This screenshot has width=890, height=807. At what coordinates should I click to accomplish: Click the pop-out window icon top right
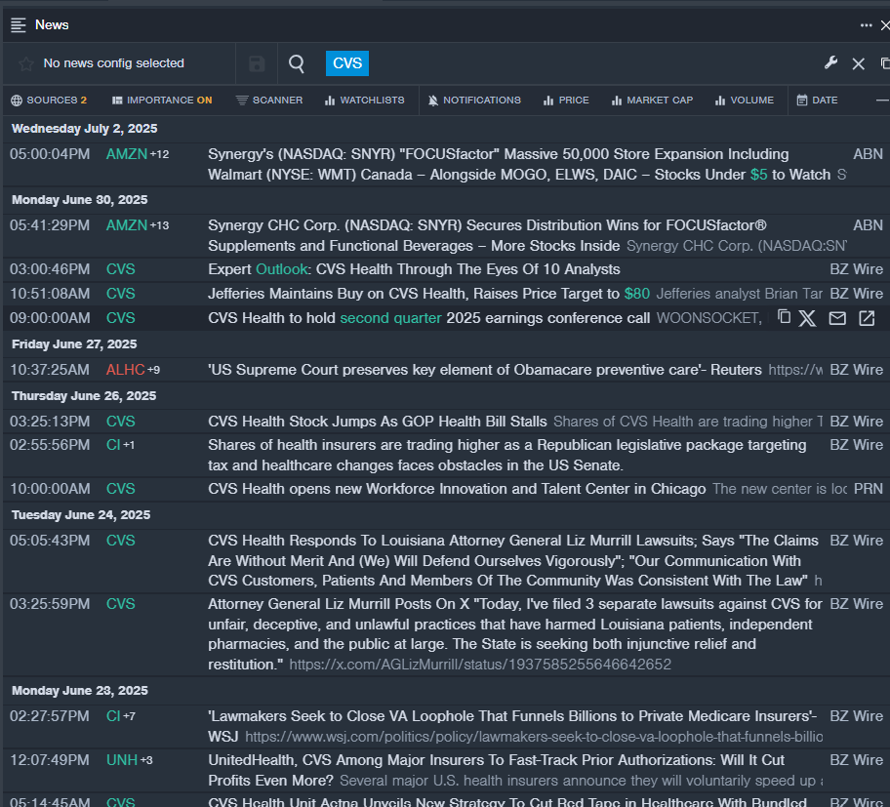coord(885,63)
